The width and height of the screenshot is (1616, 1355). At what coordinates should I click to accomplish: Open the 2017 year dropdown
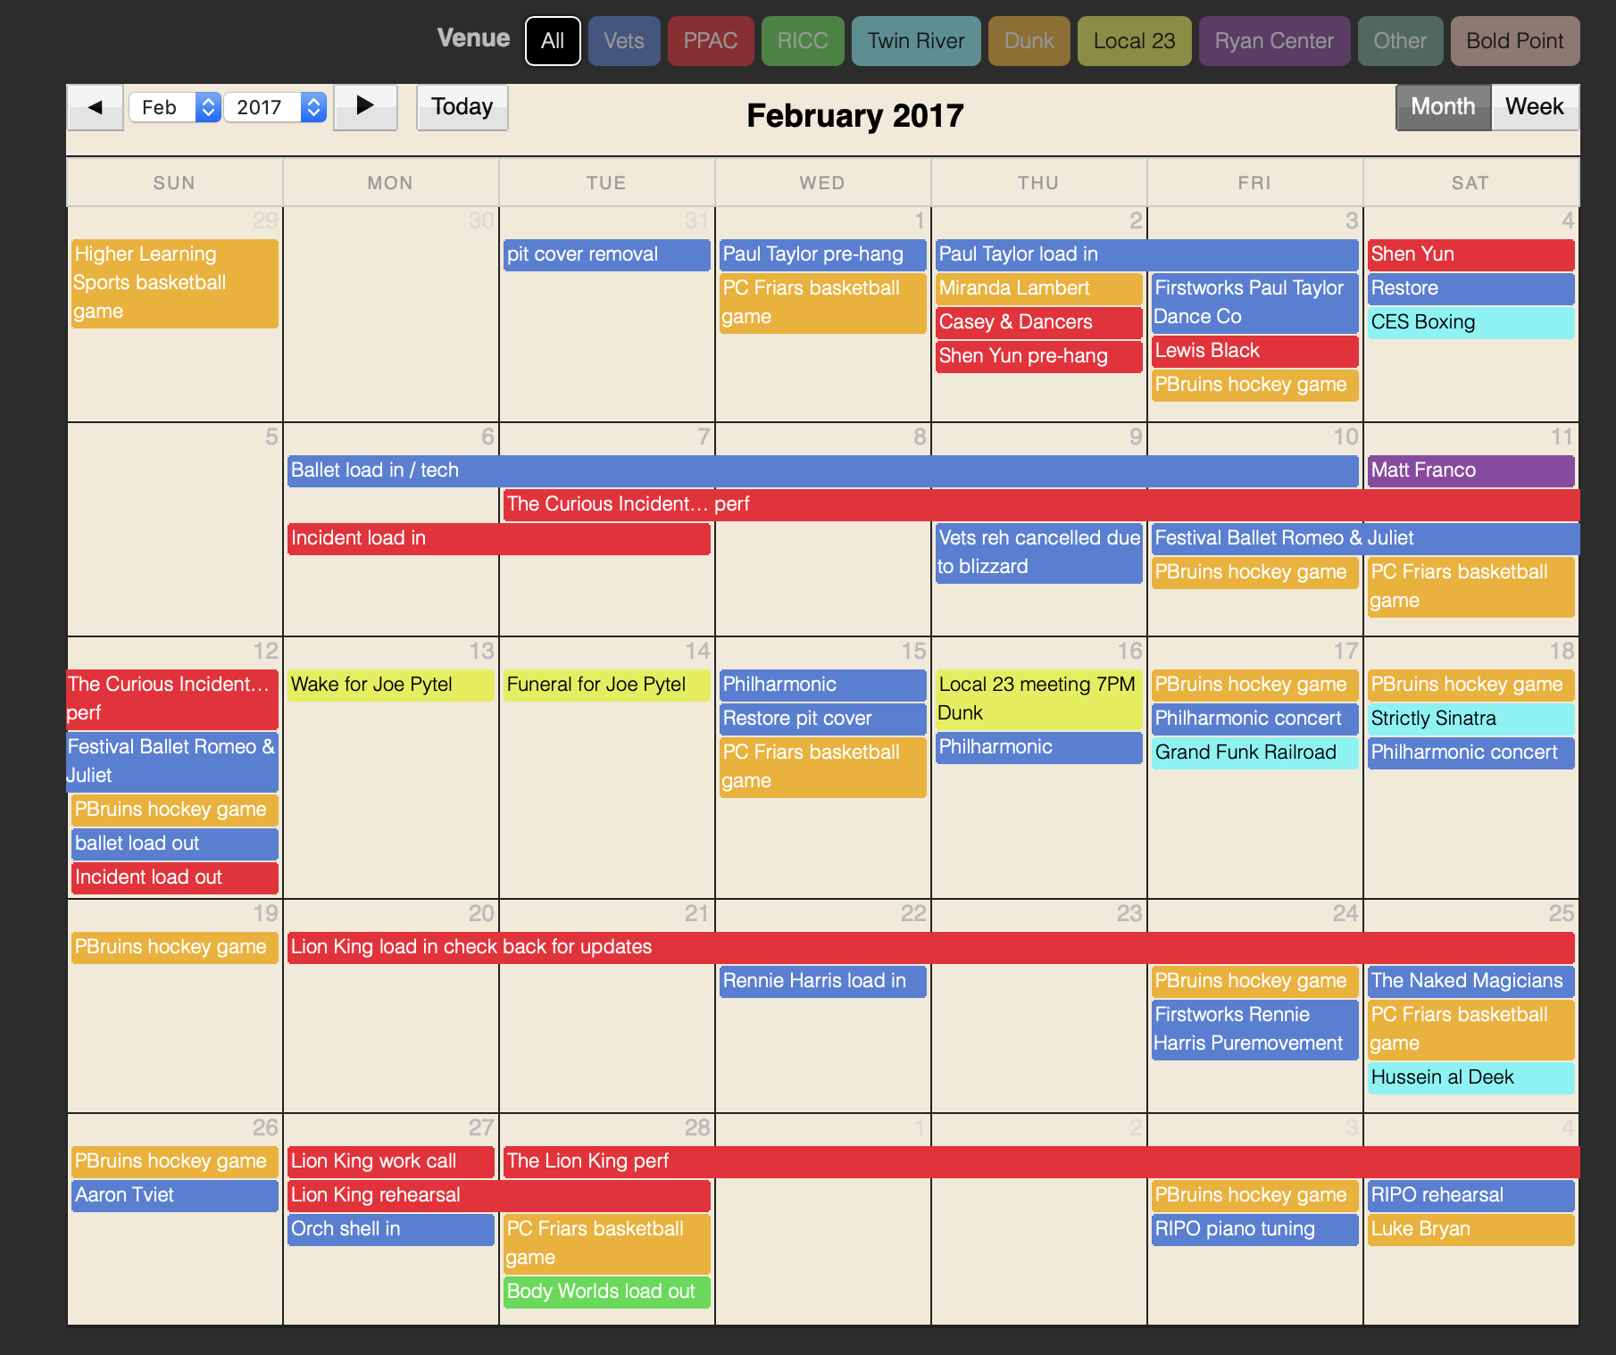click(x=274, y=107)
